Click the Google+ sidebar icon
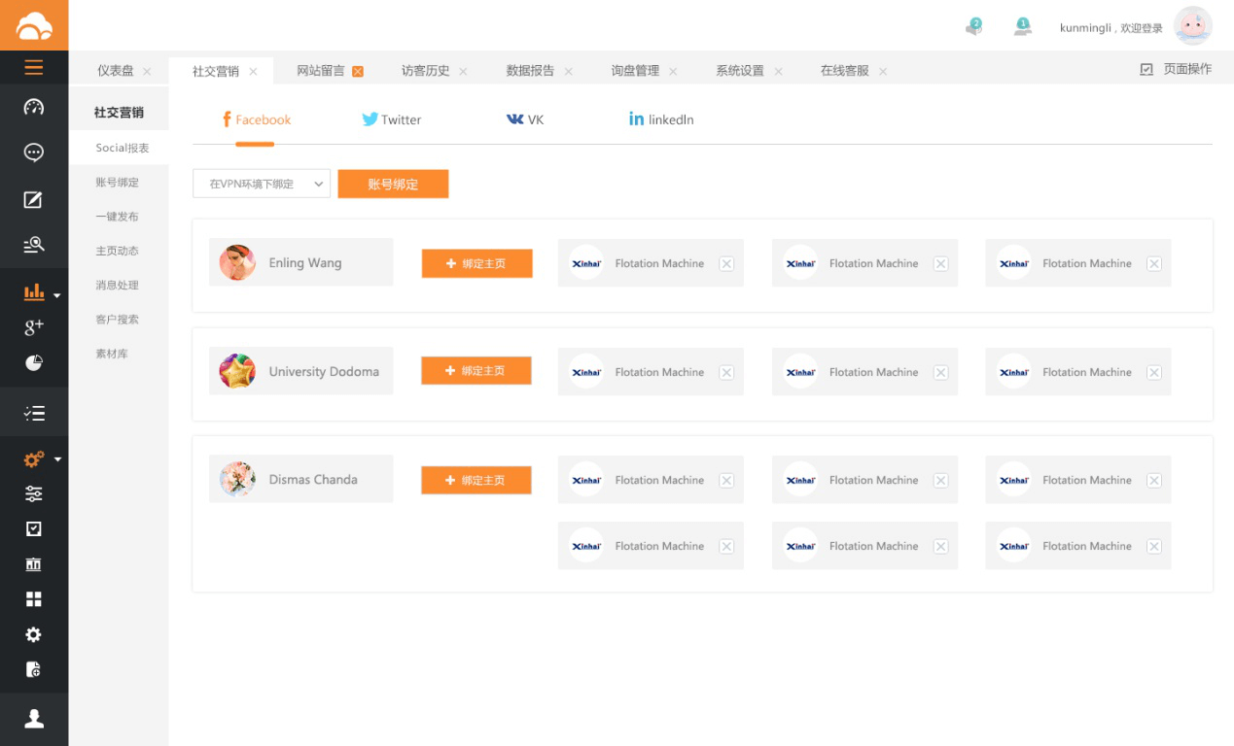The image size is (1234, 746). 34,327
